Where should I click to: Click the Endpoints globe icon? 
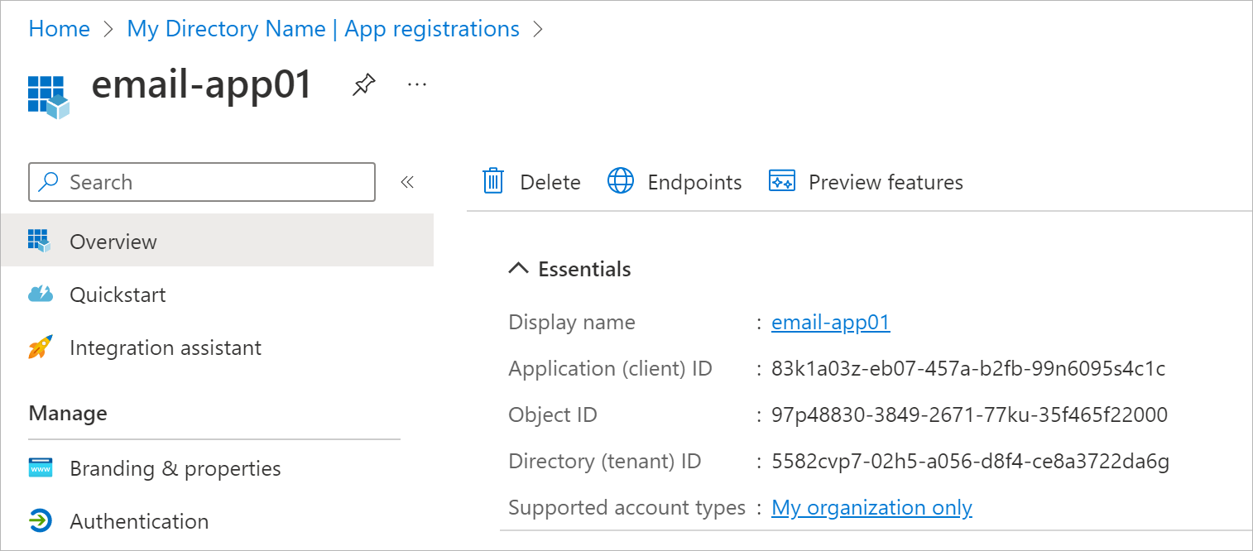click(621, 181)
